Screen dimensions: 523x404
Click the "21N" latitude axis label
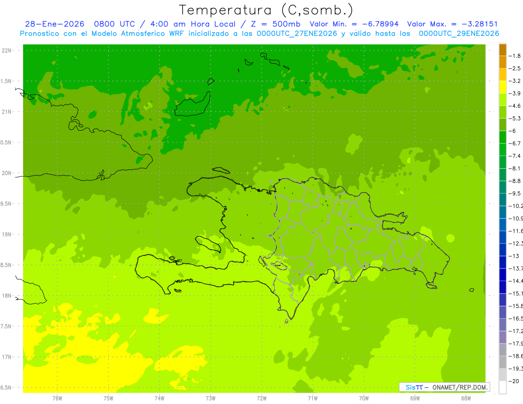click(x=7, y=112)
